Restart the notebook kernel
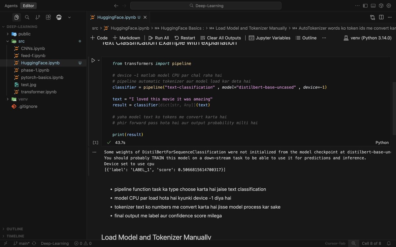396x247 pixels. (x=185, y=38)
